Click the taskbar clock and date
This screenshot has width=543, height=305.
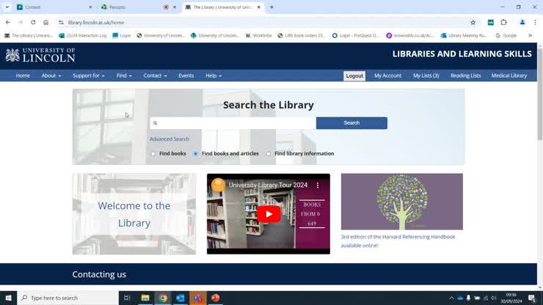click(511, 298)
